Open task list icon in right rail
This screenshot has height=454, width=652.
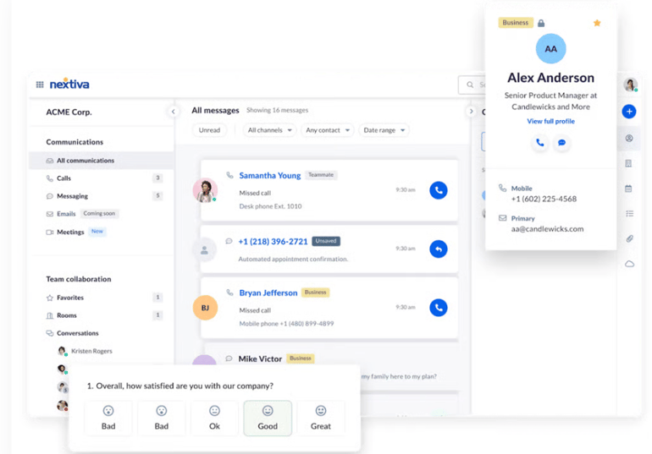coord(629,214)
